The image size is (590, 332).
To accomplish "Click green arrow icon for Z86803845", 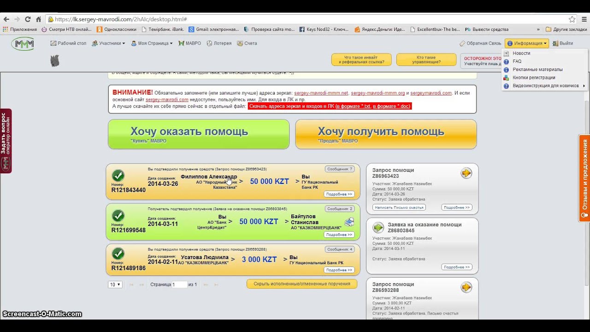I will coord(378,228).
